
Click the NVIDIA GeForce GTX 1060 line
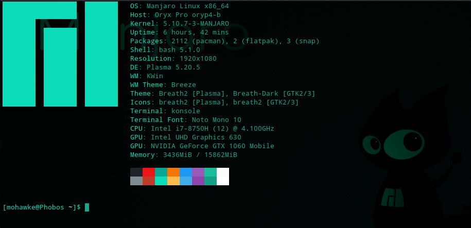pos(202,146)
